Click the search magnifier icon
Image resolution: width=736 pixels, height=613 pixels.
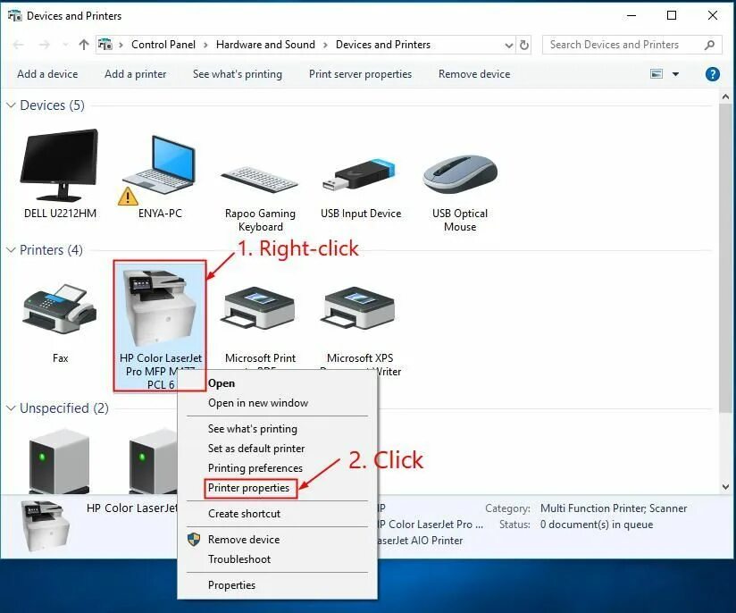coord(710,45)
